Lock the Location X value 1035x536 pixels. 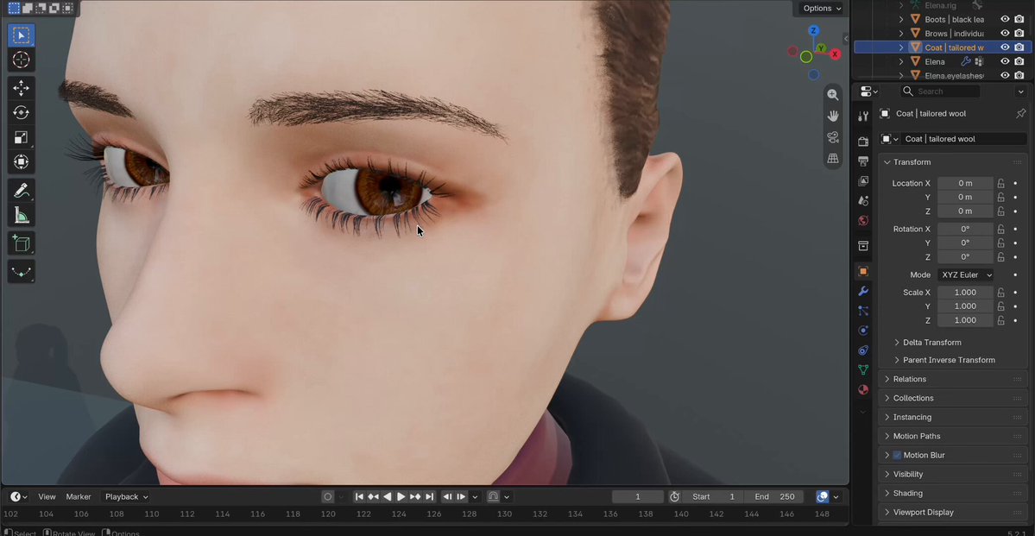[1000, 184]
